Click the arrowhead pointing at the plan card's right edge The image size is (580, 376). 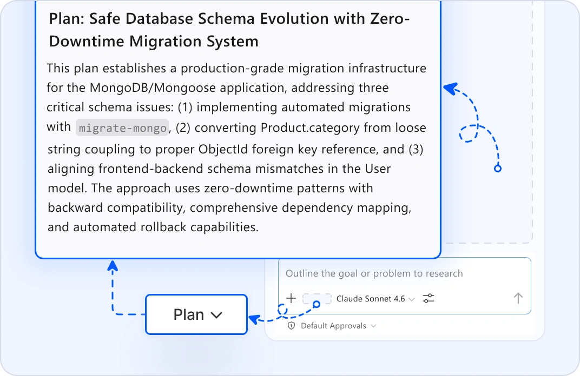[x=451, y=89]
